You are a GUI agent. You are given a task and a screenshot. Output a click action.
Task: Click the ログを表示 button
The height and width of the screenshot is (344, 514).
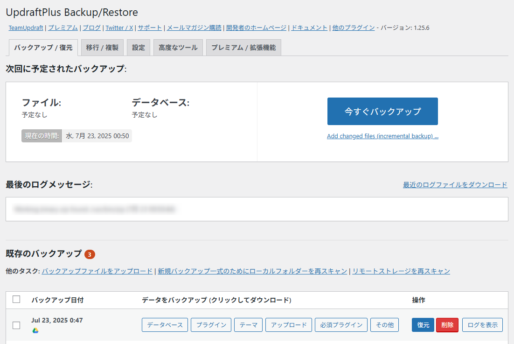tap(483, 325)
